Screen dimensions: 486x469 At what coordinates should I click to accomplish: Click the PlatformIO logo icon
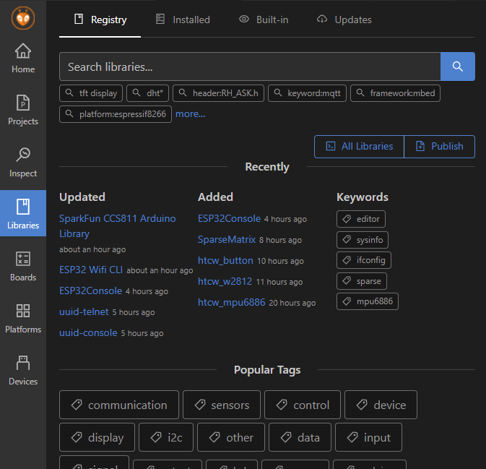[x=23, y=17]
